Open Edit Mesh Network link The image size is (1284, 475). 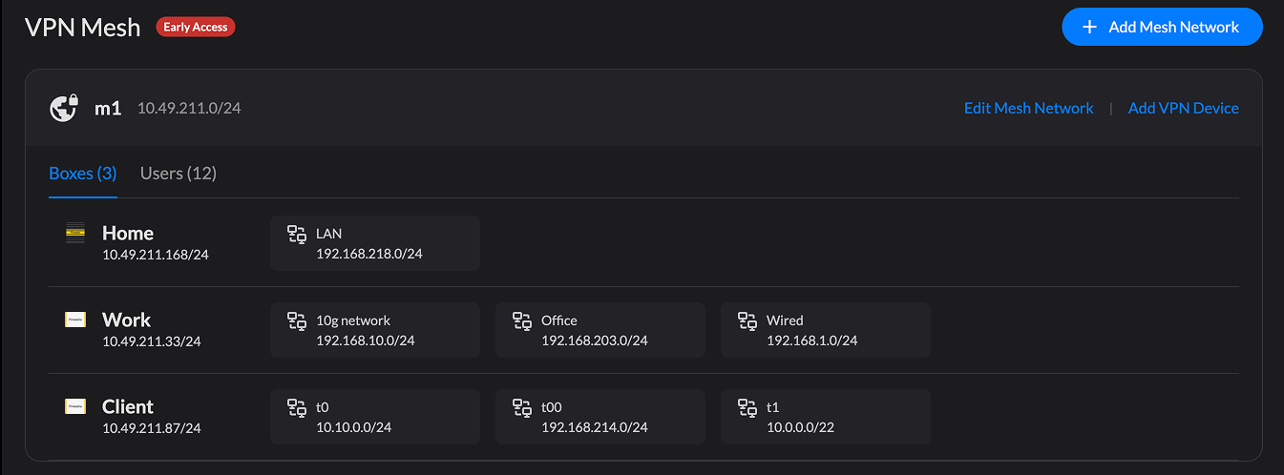click(x=1029, y=108)
